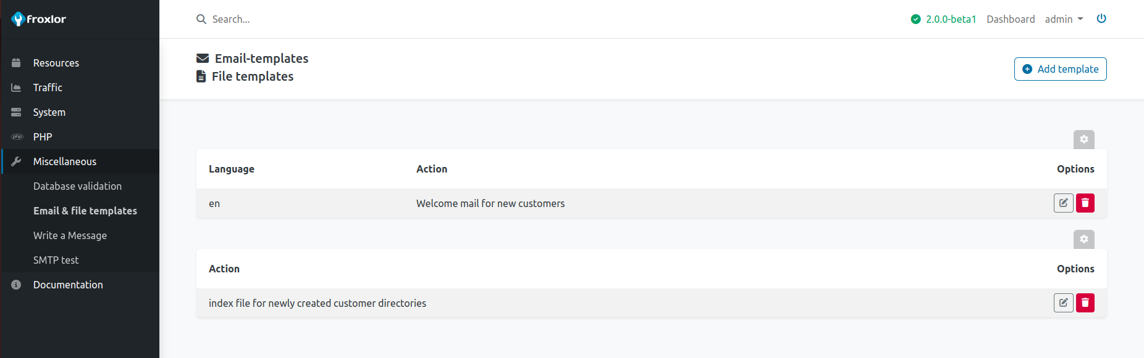Edit the Welcome mail template

tap(1063, 203)
